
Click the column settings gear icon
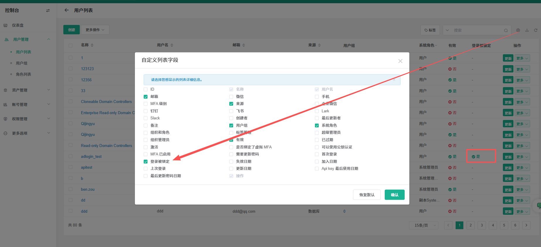[x=518, y=30]
